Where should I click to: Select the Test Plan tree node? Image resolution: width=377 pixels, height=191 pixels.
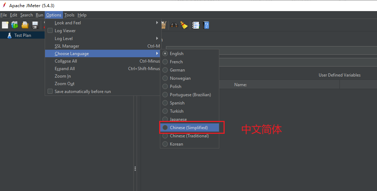23,35
